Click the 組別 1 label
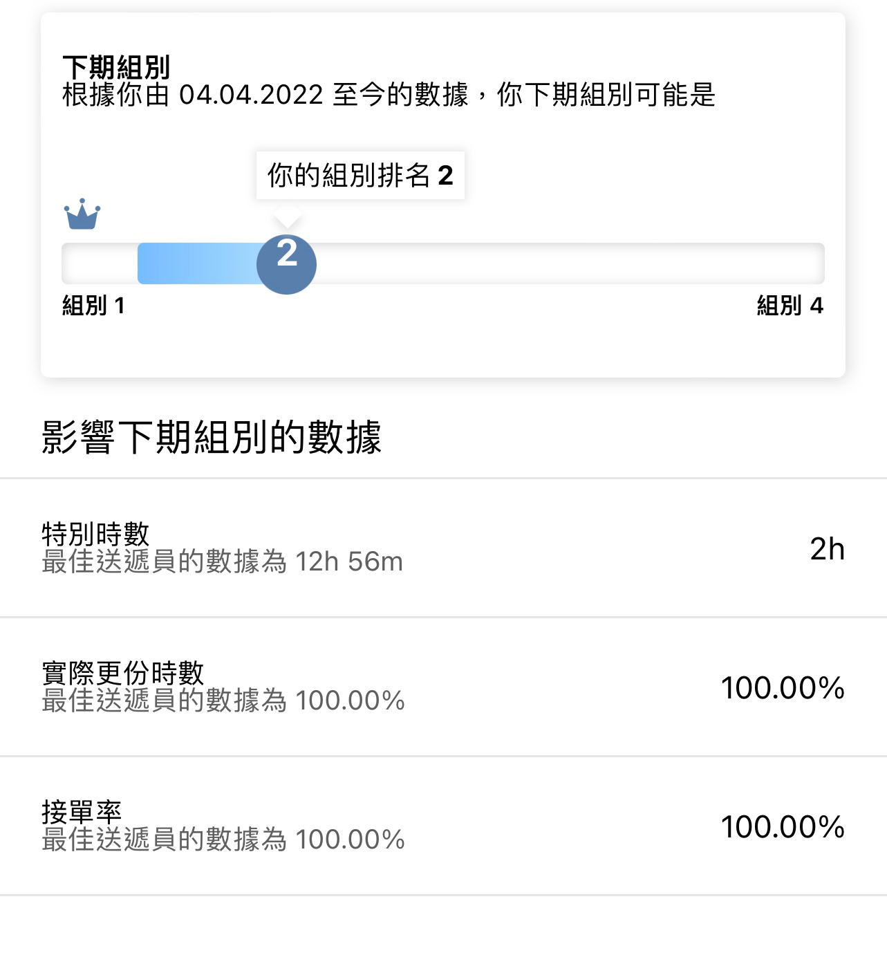Image resolution: width=887 pixels, height=955 pixels. click(93, 305)
